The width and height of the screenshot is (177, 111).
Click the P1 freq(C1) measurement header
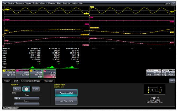click(34, 49)
